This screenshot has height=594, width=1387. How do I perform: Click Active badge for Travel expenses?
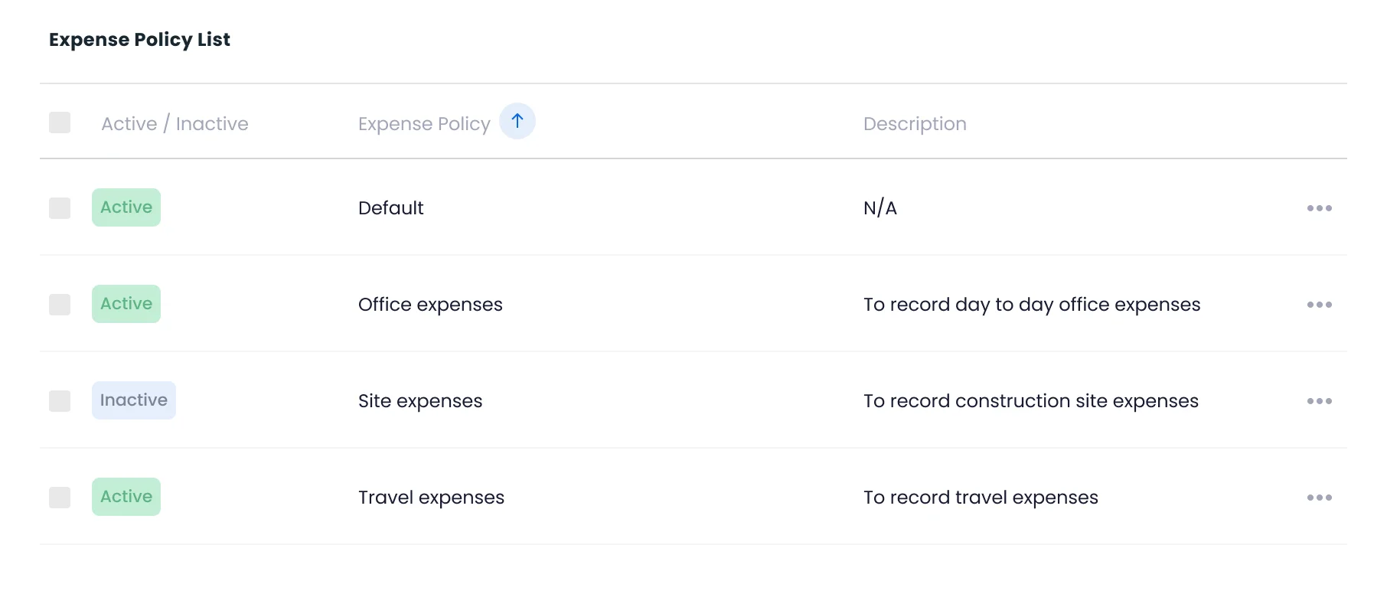(x=126, y=497)
